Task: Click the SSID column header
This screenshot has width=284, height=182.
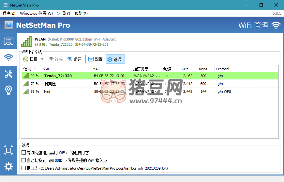Action: pyautogui.click(x=65, y=69)
